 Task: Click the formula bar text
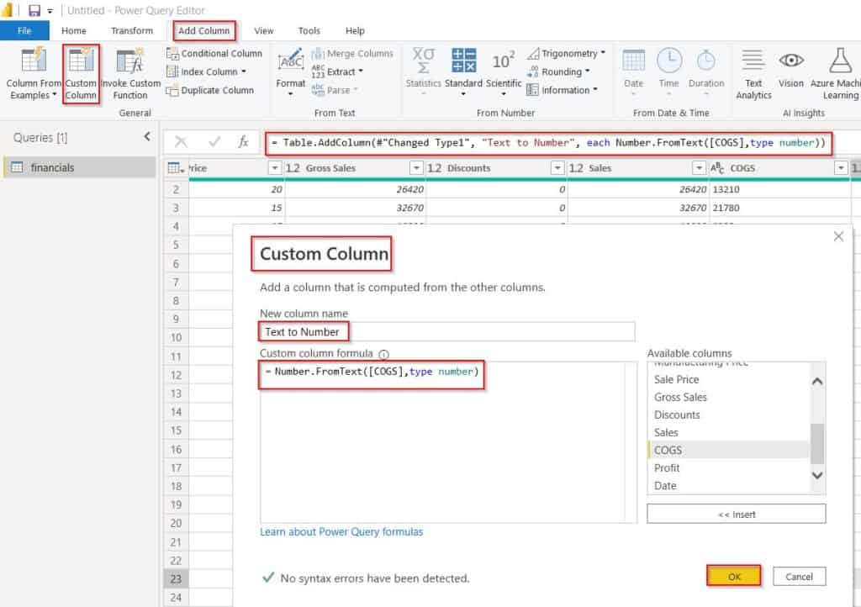click(x=550, y=143)
